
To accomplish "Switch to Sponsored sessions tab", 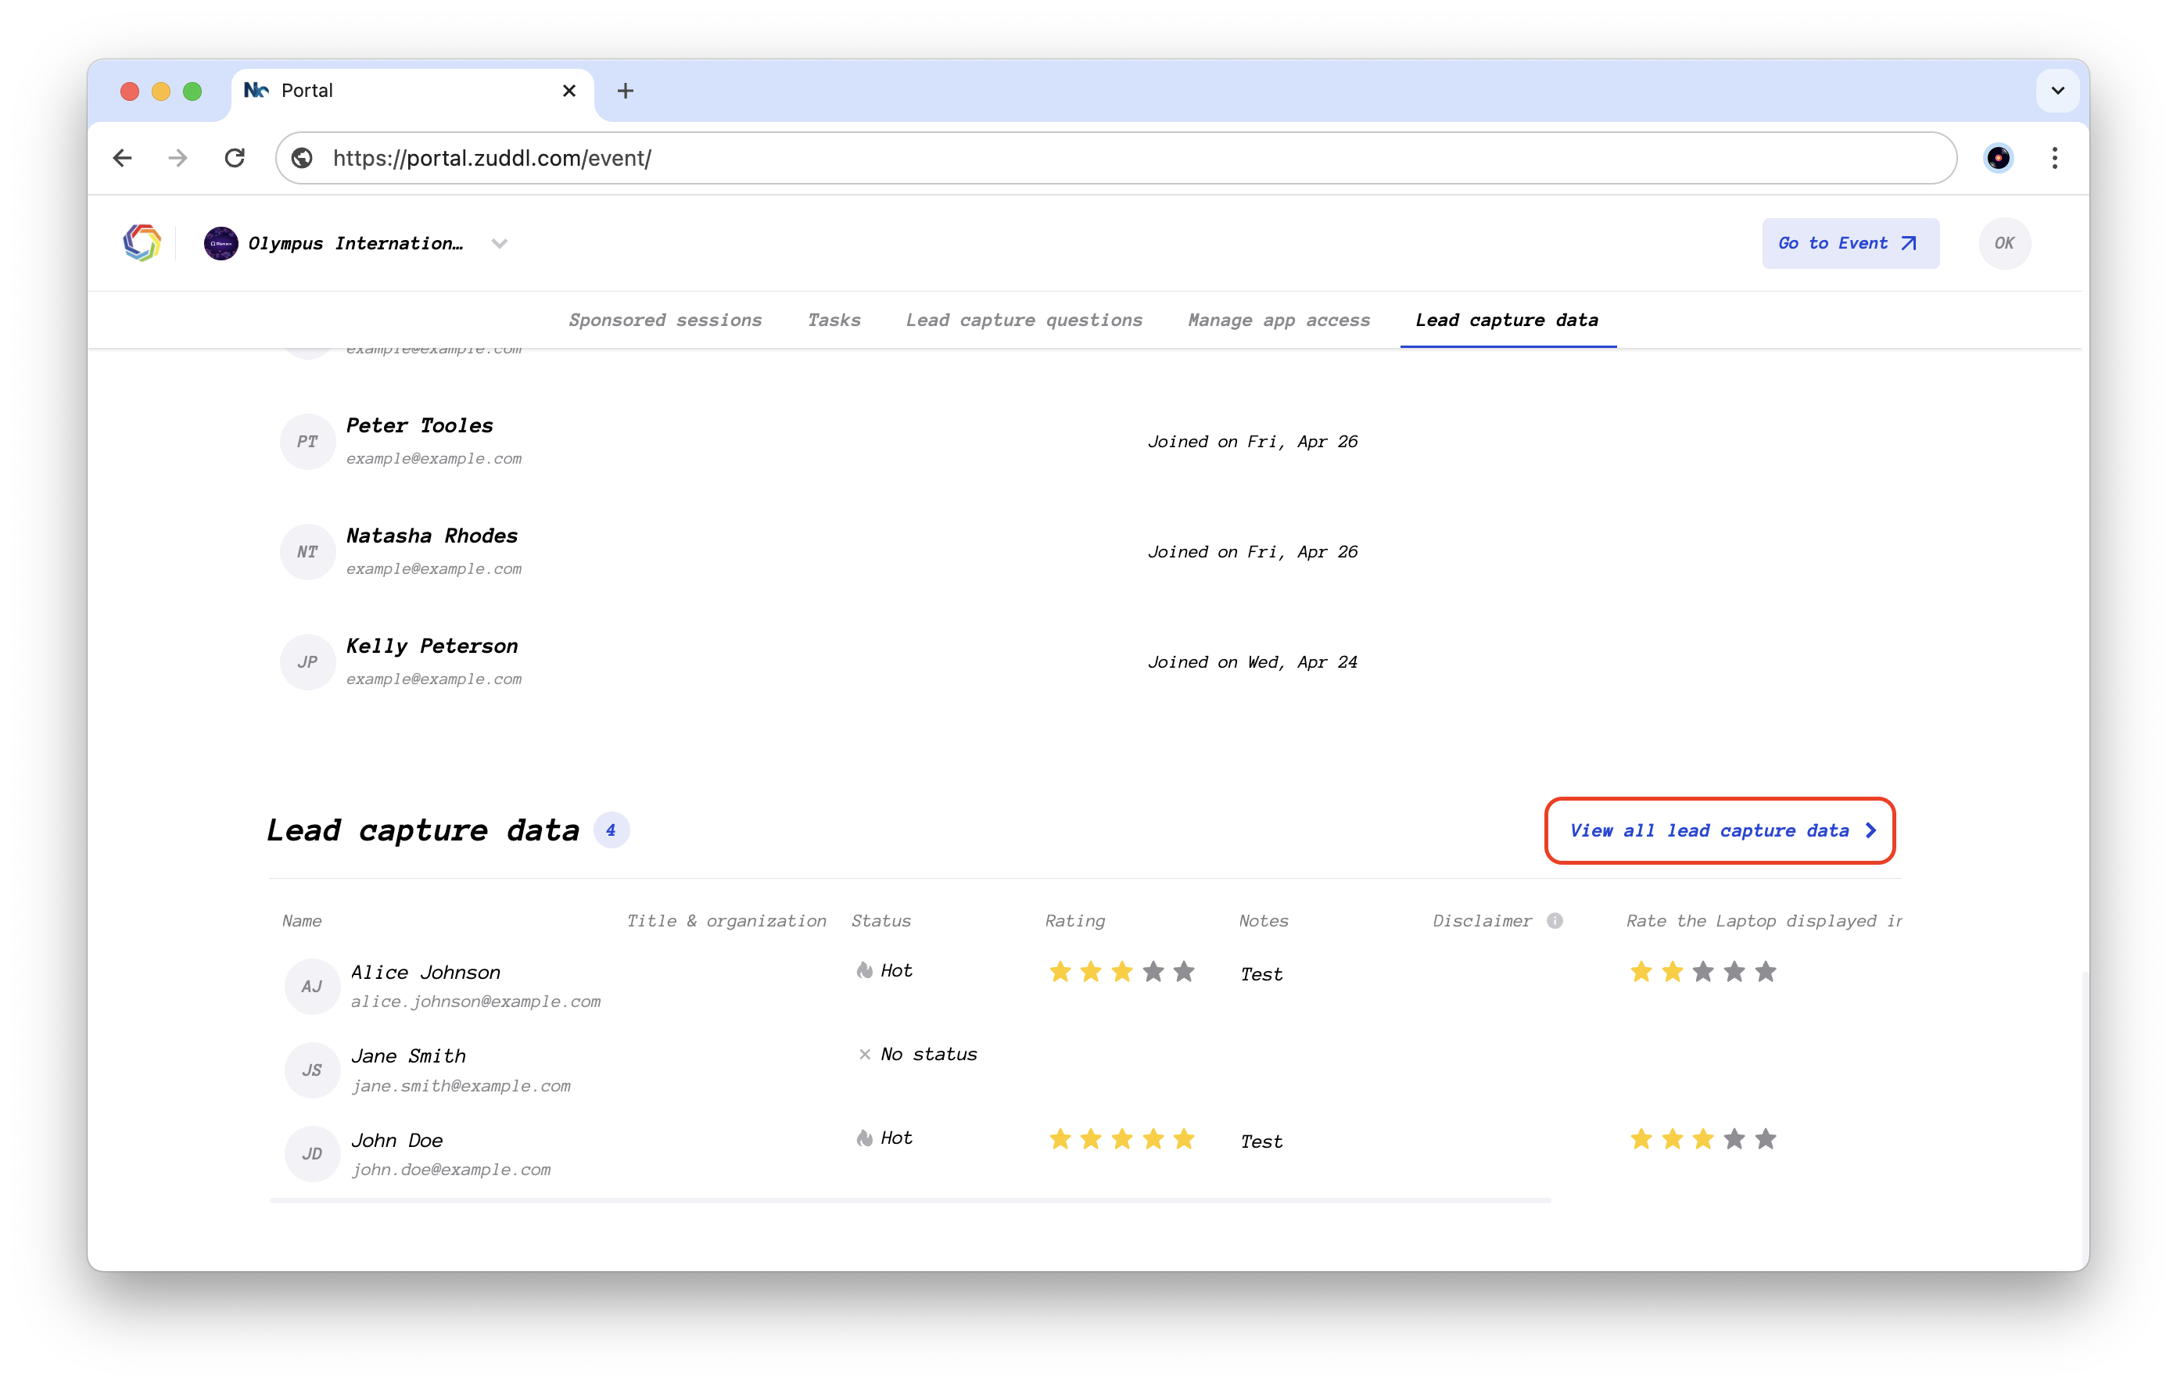I will tap(665, 320).
